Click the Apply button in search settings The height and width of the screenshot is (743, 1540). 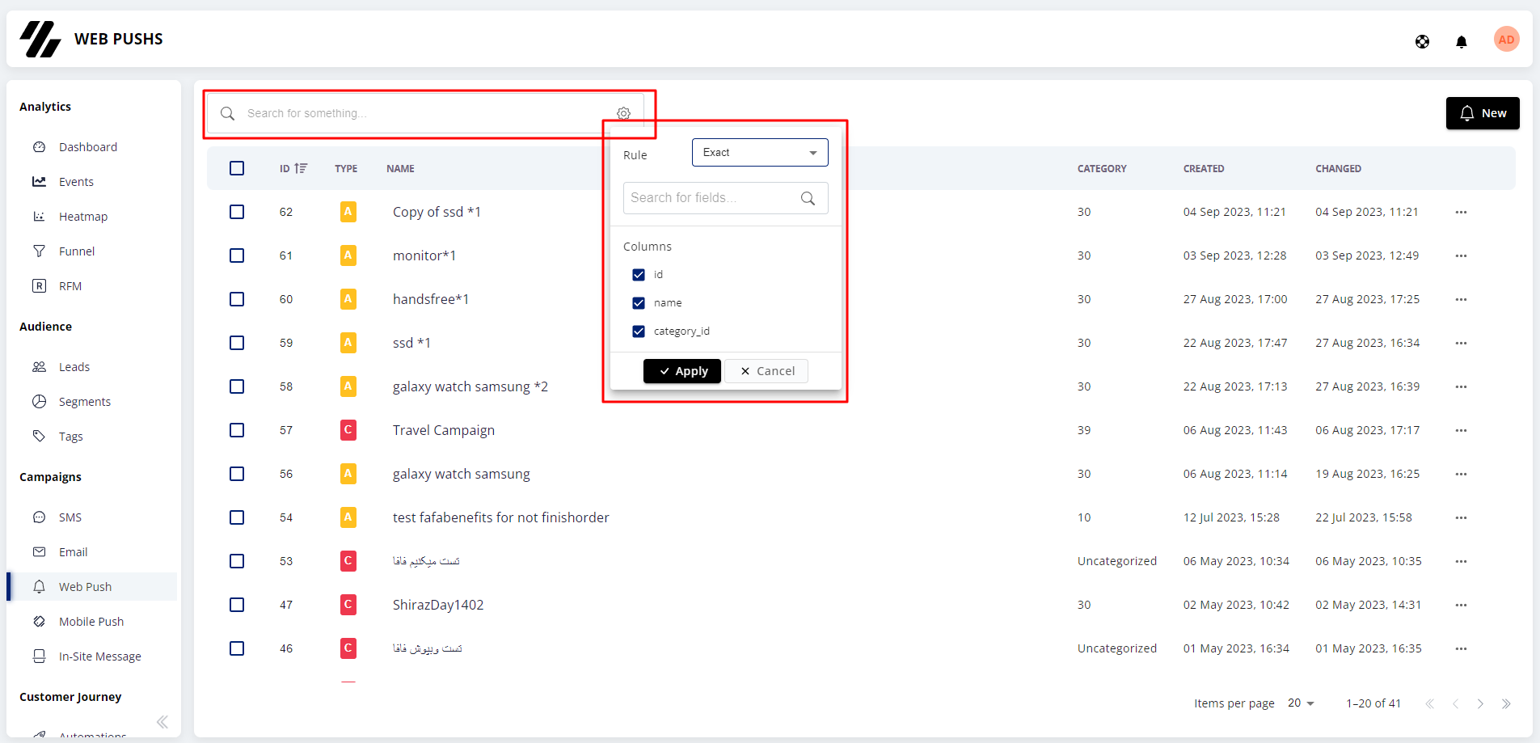682,371
